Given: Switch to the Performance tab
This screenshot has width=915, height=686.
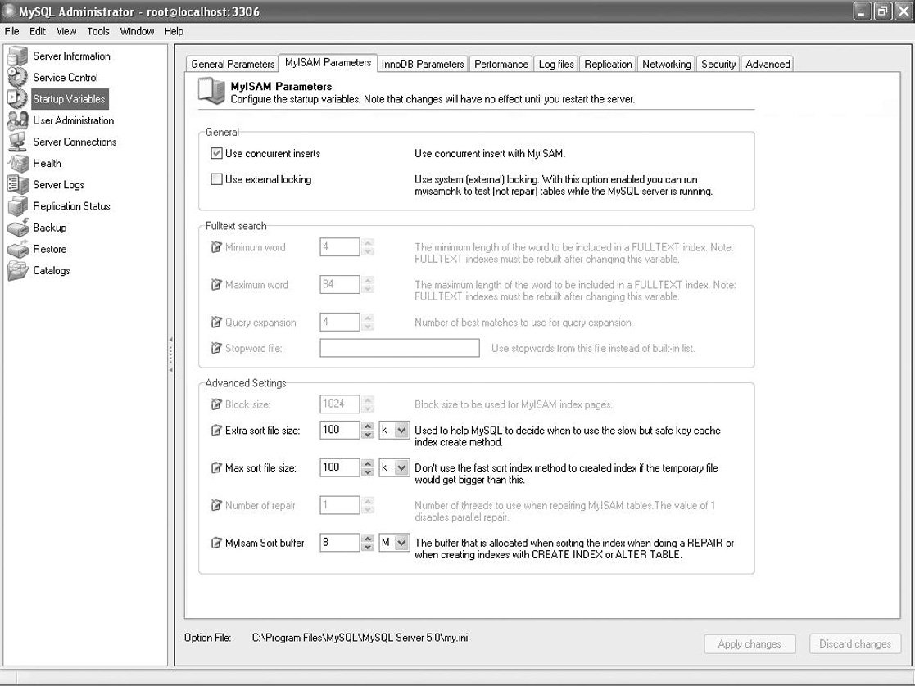Looking at the screenshot, I should pyautogui.click(x=501, y=64).
